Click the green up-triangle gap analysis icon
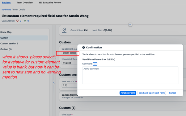 pos(25,21)
